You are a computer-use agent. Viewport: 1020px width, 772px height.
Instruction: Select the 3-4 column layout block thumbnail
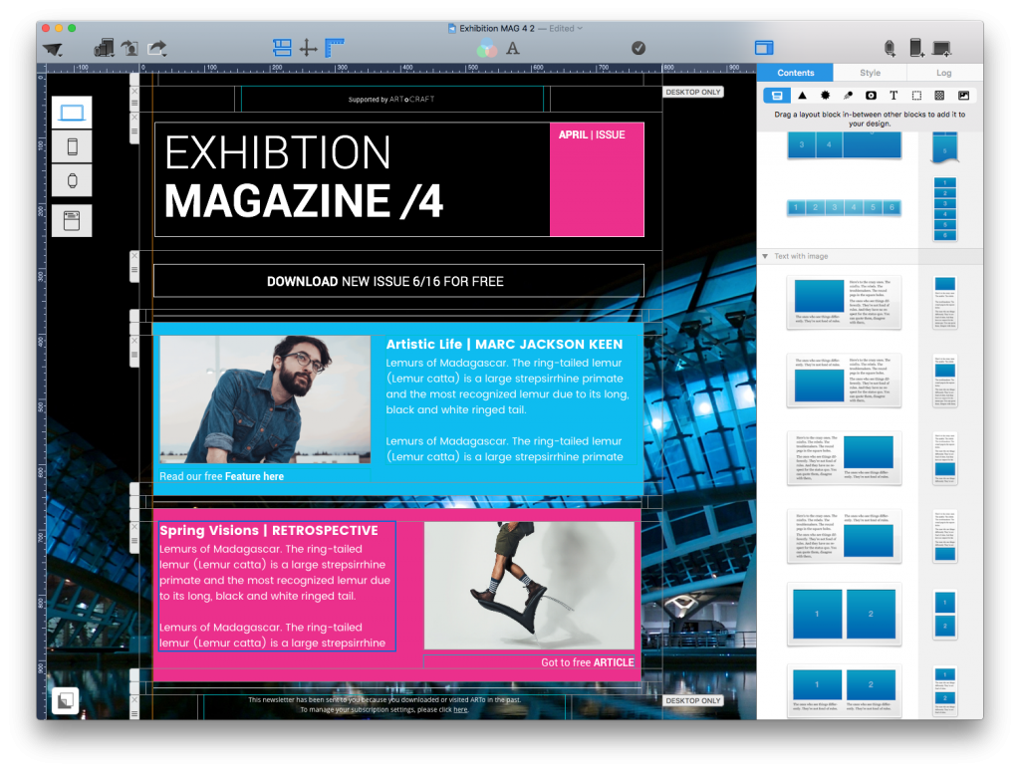(844, 145)
